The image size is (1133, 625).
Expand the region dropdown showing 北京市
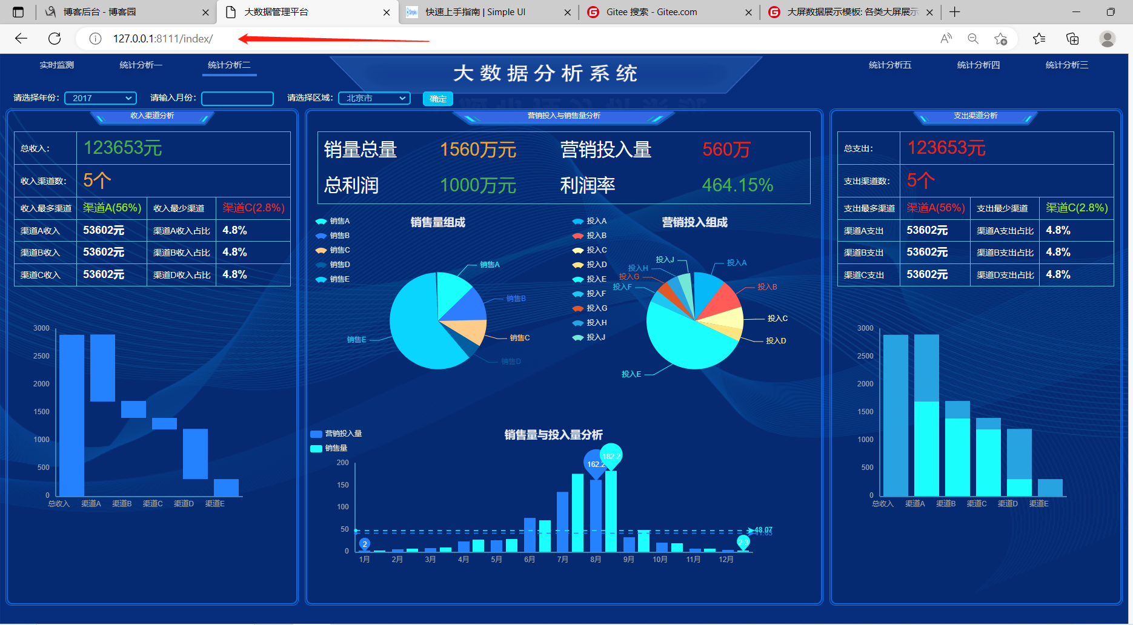[x=374, y=98]
